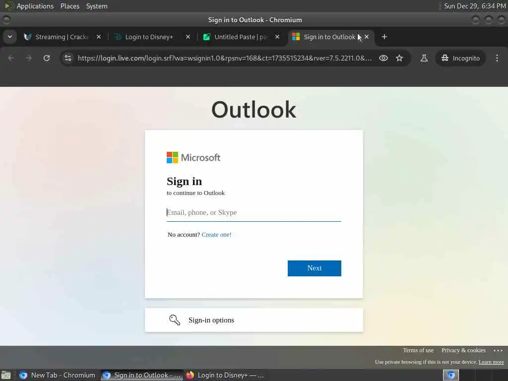Close the Streaming | Cracke tab

tap(99, 37)
